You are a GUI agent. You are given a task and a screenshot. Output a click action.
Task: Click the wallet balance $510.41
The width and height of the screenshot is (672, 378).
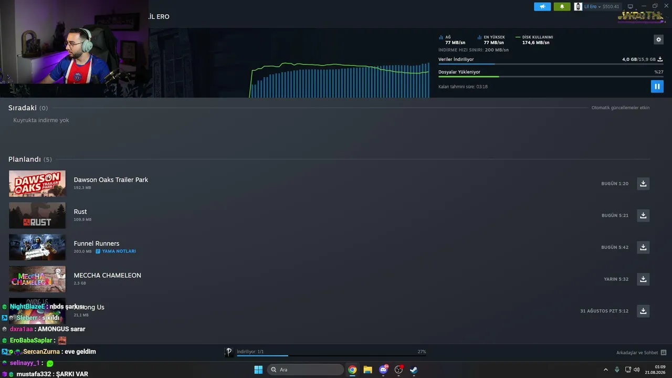611,6
